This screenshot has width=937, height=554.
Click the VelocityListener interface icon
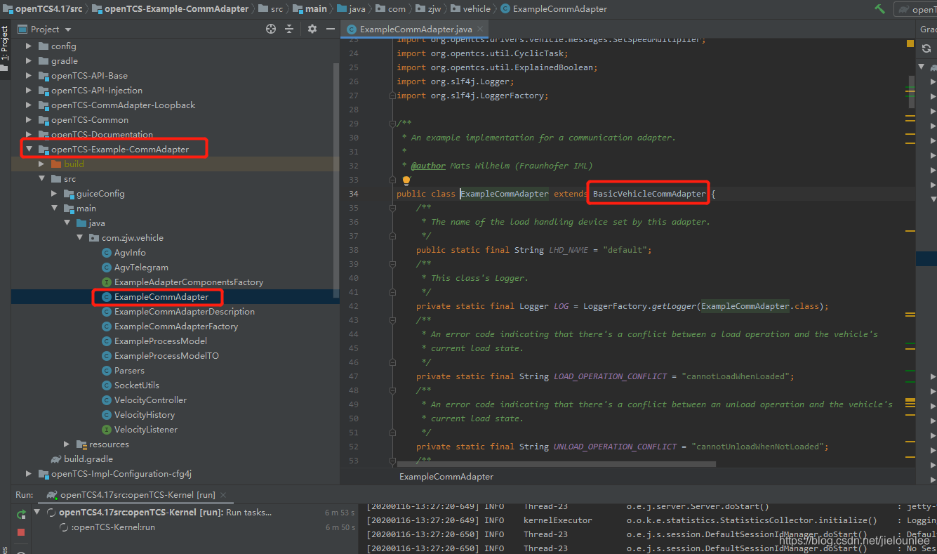point(107,430)
